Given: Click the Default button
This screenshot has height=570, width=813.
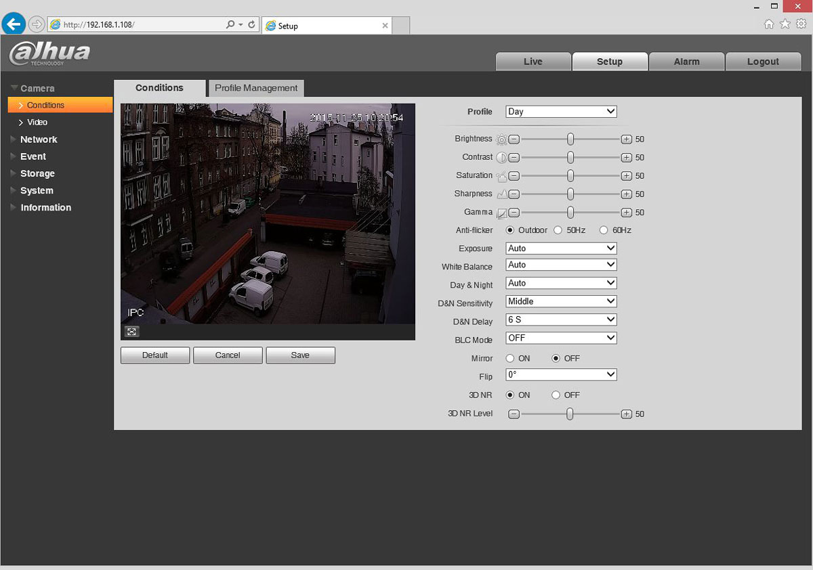Looking at the screenshot, I should pyautogui.click(x=155, y=355).
